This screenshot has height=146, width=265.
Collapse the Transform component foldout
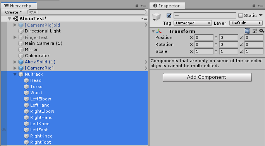point(153,31)
